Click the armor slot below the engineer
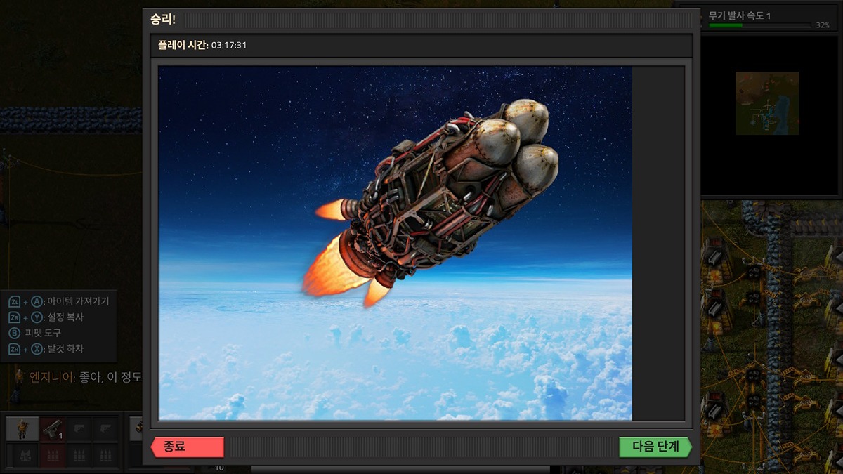The height and width of the screenshot is (474, 843). click(x=22, y=455)
